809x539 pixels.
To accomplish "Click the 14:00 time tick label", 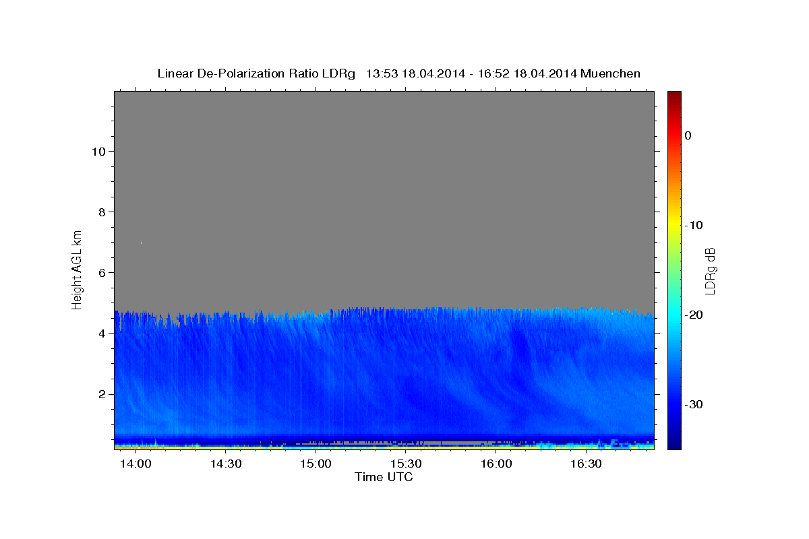I will tap(136, 464).
